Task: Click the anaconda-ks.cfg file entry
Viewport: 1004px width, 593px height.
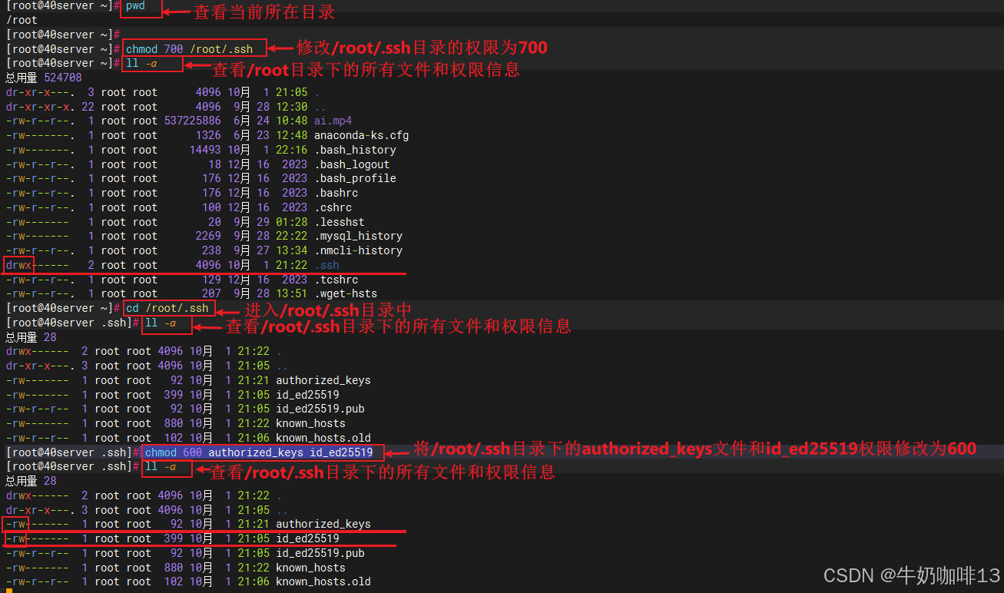Action: pos(361,136)
